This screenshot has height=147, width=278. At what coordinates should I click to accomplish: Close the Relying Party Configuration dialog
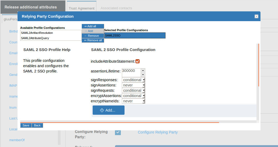pyautogui.click(x=256, y=16)
